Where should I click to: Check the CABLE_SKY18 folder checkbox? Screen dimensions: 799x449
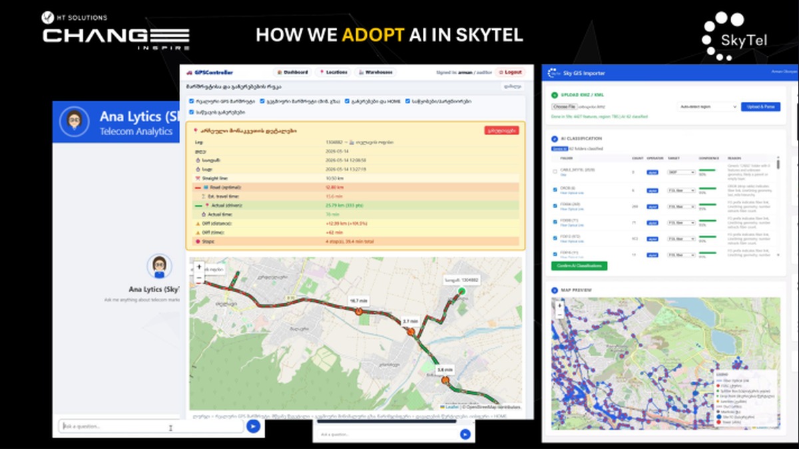coord(555,172)
